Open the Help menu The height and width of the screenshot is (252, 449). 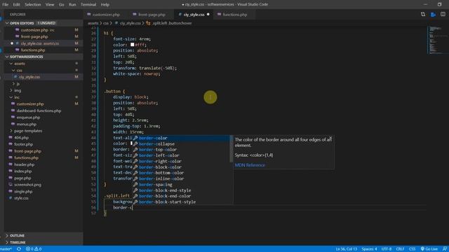click(x=105, y=5)
